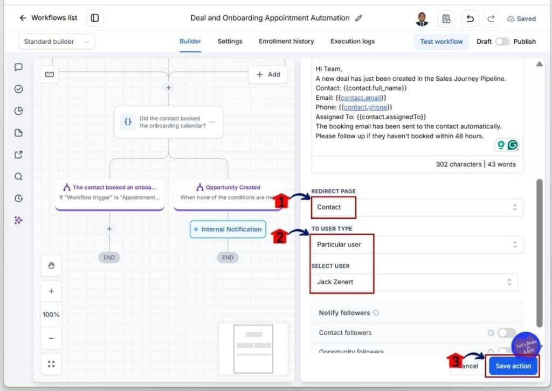
Task: Open the Redirect Page dropdown
Action: (x=417, y=207)
